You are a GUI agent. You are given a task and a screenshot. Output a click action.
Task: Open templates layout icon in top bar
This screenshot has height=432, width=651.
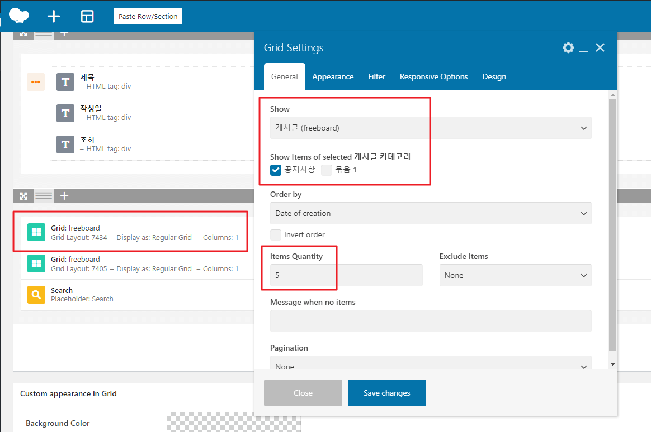[87, 17]
